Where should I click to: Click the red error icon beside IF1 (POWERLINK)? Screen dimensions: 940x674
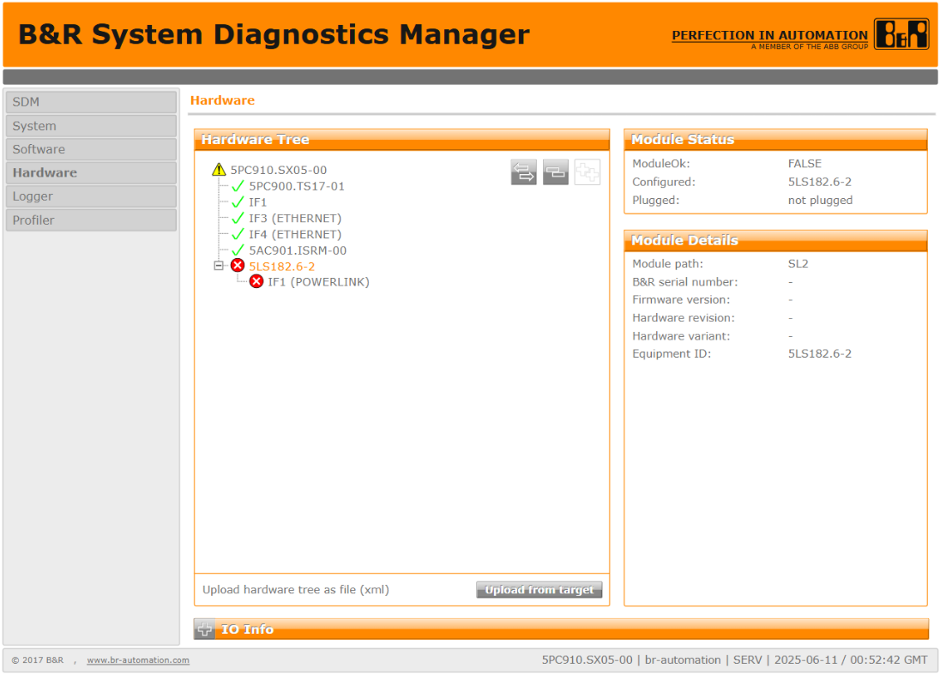(256, 281)
